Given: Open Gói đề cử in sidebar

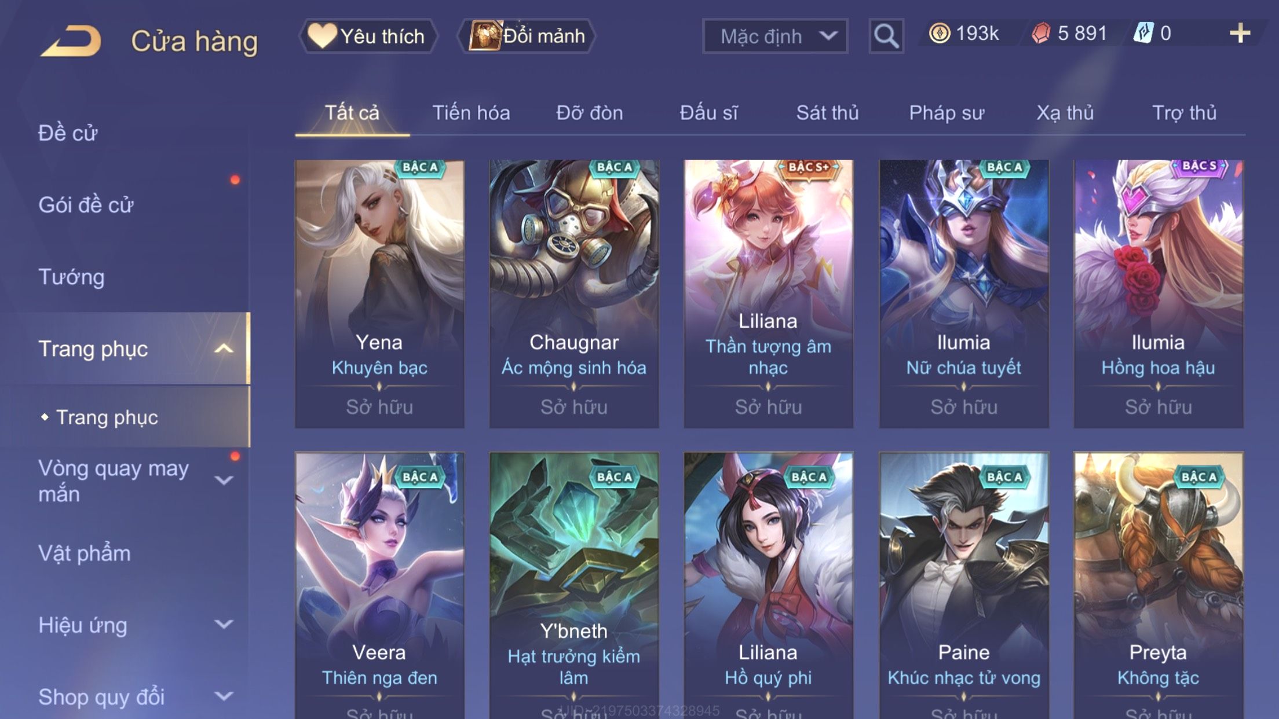Looking at the screenshot, I should pyautogui.click(x=86, y=205).
